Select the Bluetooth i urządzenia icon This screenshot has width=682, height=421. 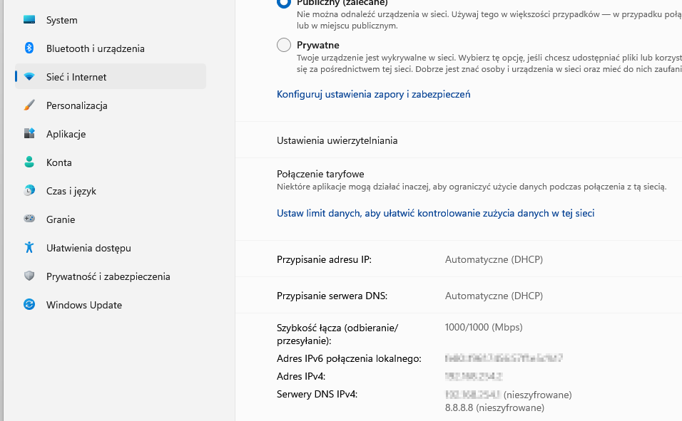[29, 48]
